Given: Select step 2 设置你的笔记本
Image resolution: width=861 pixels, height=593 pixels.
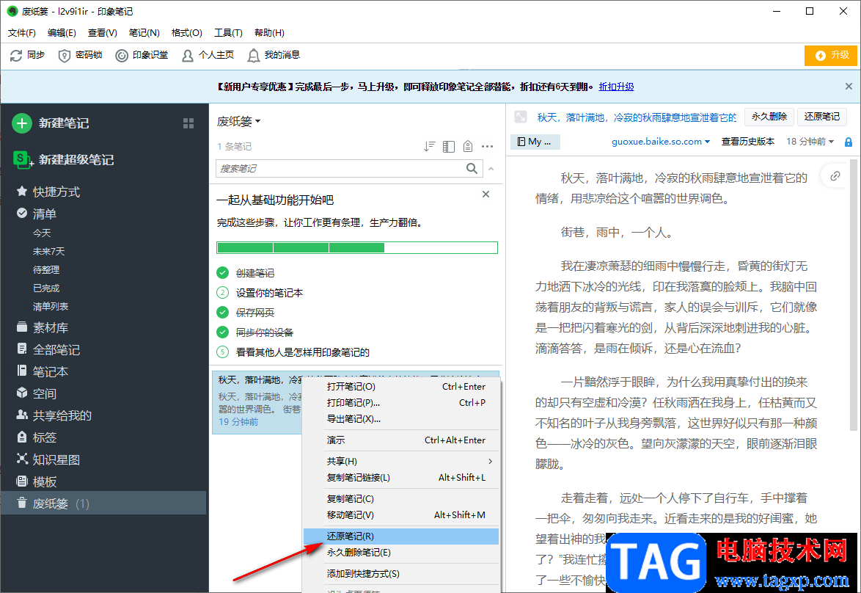Looking at the screenshot, I should click(260, 292).
